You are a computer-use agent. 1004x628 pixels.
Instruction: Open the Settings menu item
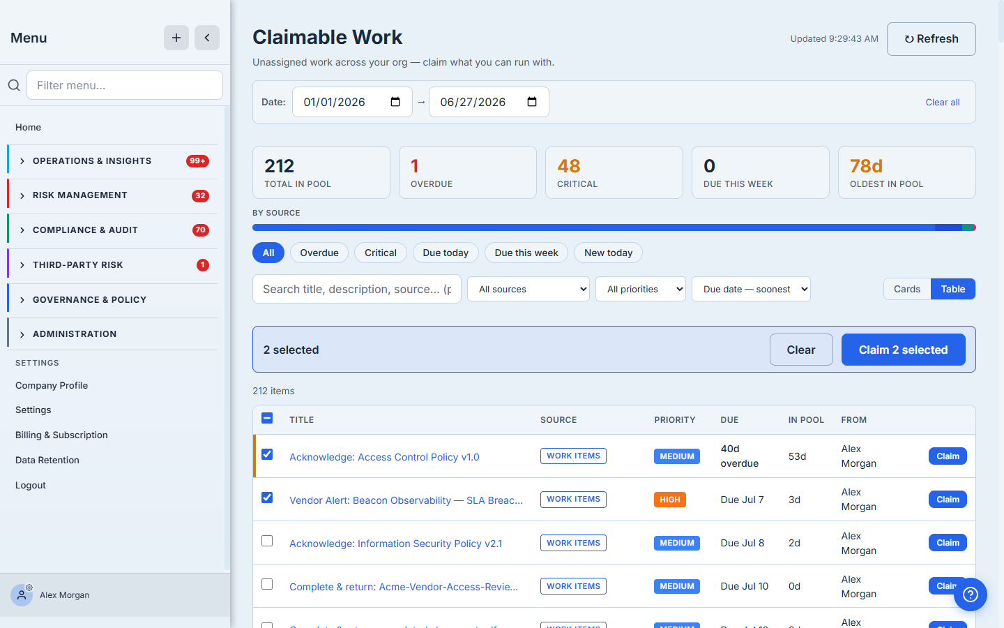coord(33,410)
